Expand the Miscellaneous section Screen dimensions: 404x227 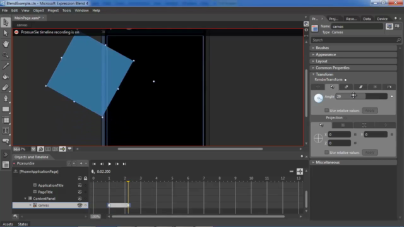click(x=353, y=163)
